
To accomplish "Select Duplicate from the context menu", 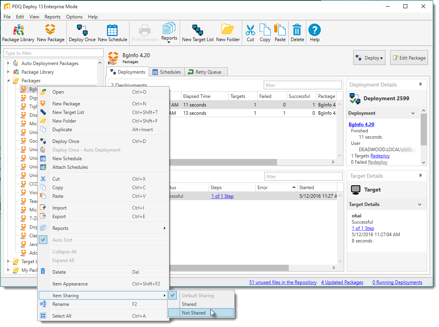I will point(62,130).
